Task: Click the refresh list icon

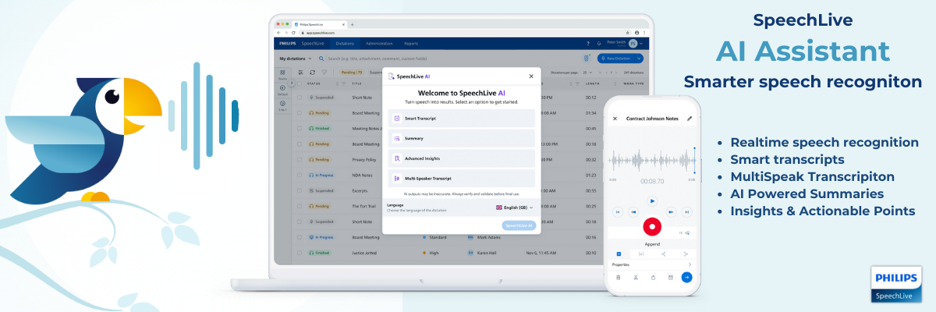Action: tap(312, 73)
